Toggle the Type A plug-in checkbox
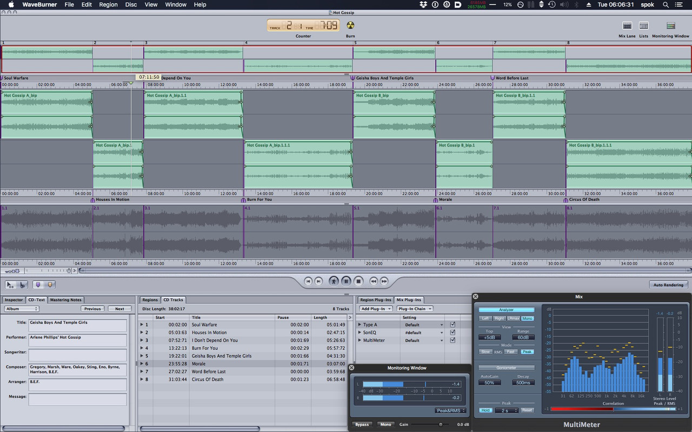Viewport: 692px width, 432px height. (x=453, y=325)
